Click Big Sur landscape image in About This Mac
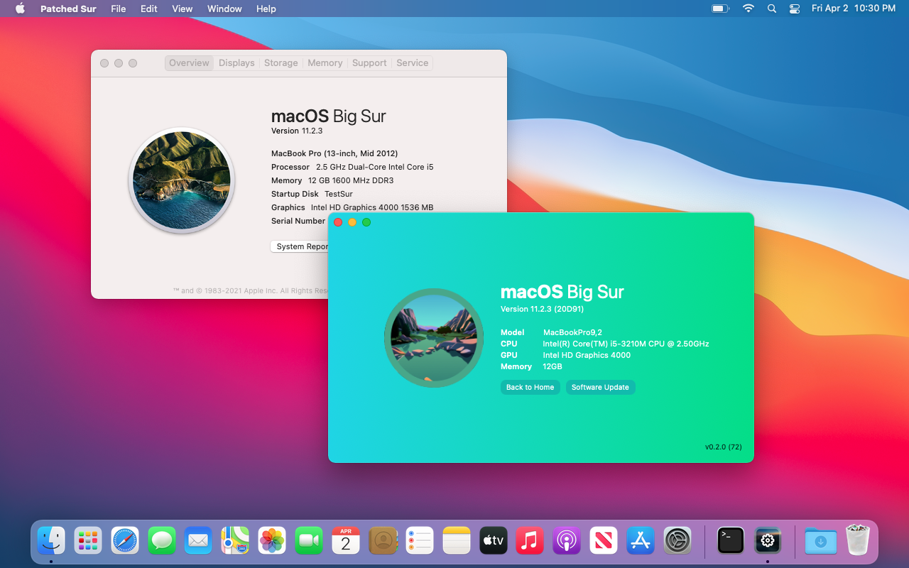The image size is (909, 568). (x=182, y=180)
